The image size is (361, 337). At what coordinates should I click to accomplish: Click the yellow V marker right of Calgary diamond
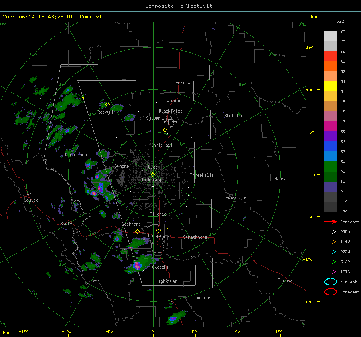coord(167,229)
